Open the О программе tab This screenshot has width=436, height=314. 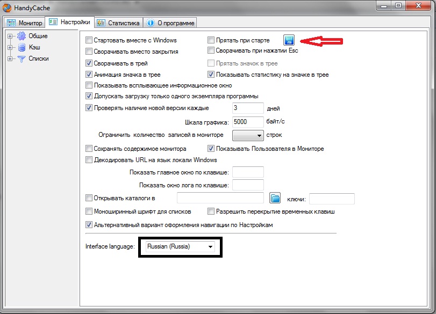pos(170,23)
